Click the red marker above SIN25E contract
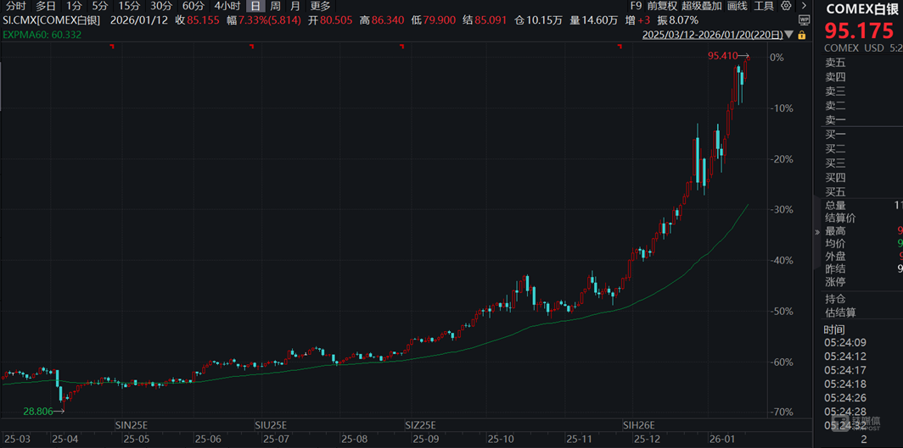 (112, 47)
